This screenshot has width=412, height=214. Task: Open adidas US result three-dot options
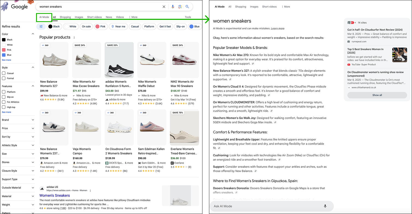(x=90, y=191)
